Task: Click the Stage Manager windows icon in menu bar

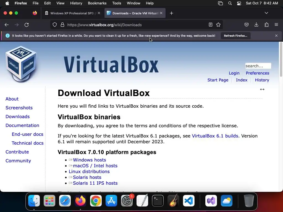Action: 220,3
